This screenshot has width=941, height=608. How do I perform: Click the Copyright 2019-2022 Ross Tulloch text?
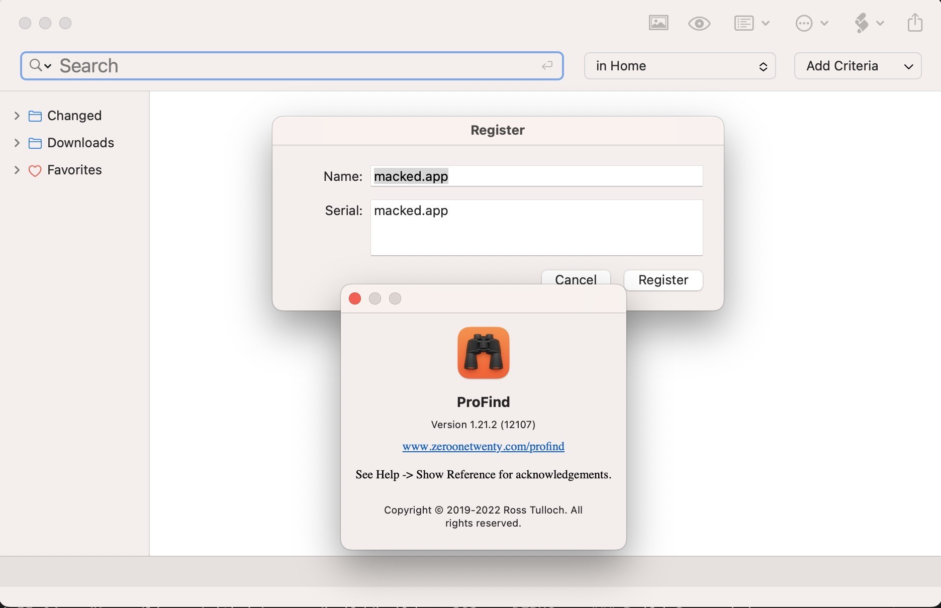[483, 517]
